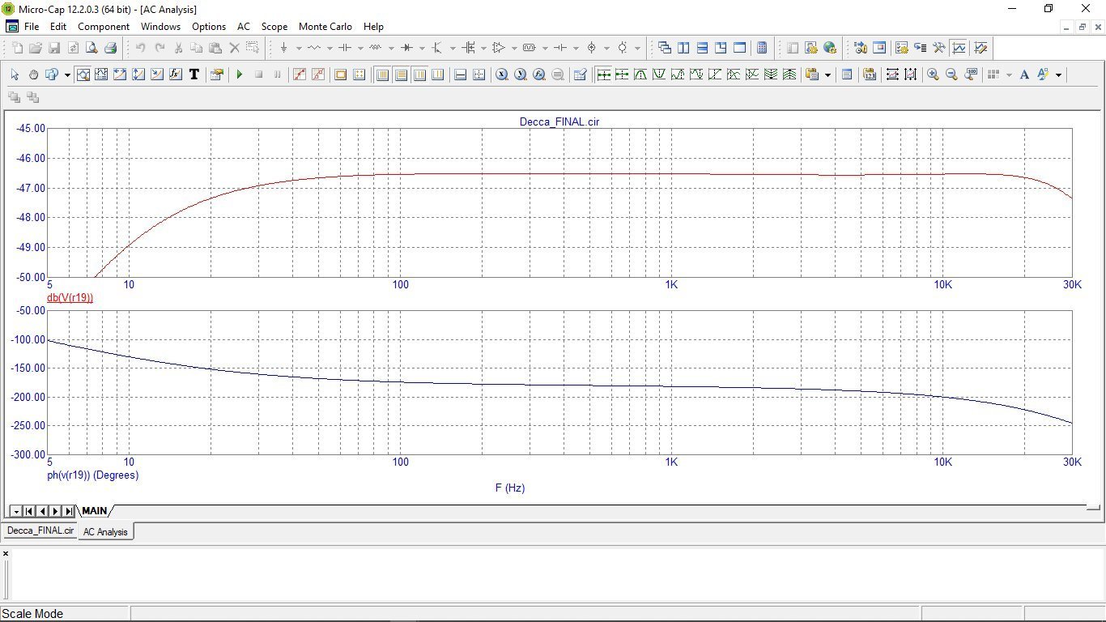Image resolution: width=1106 pixels, height=622 pixels.
Task: Open the AC menu
Action: [244, 27]
